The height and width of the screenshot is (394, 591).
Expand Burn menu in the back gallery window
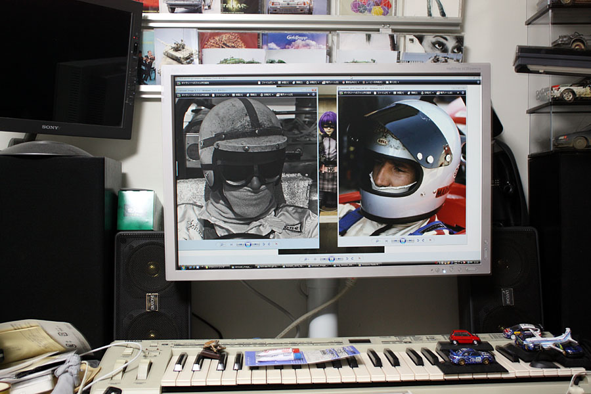click(x=351, y=82)
